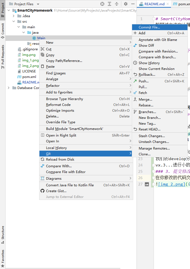Choose Paste from context menu

[86, 67]
